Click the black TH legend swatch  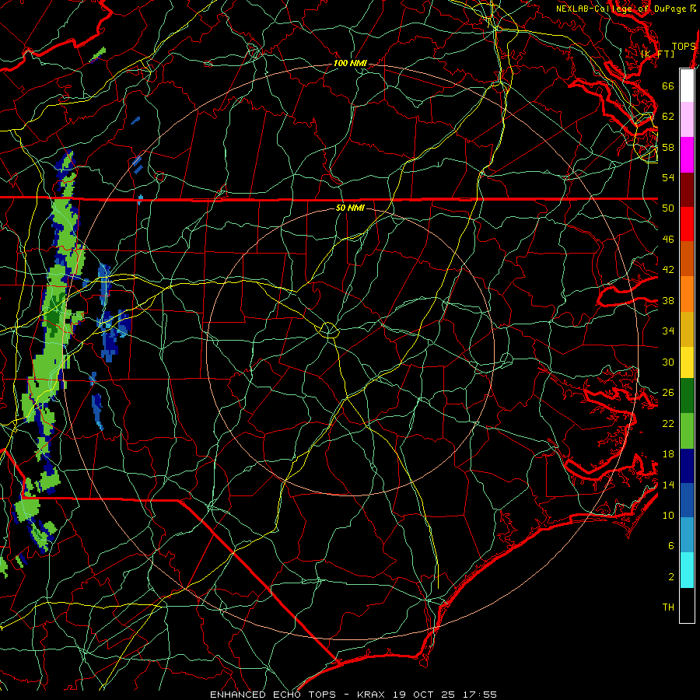pyautogui.click(x=687, y=605)
